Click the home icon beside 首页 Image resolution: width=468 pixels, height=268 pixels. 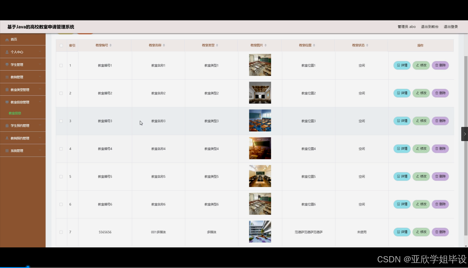pos(7,40)
